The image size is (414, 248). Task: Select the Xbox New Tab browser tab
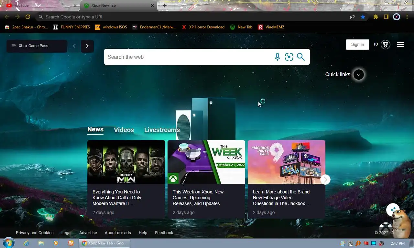[118, 5]
